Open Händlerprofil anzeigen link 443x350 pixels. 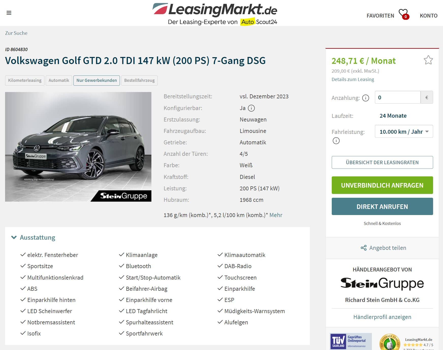pyautogui.click(x=382, y=317)
